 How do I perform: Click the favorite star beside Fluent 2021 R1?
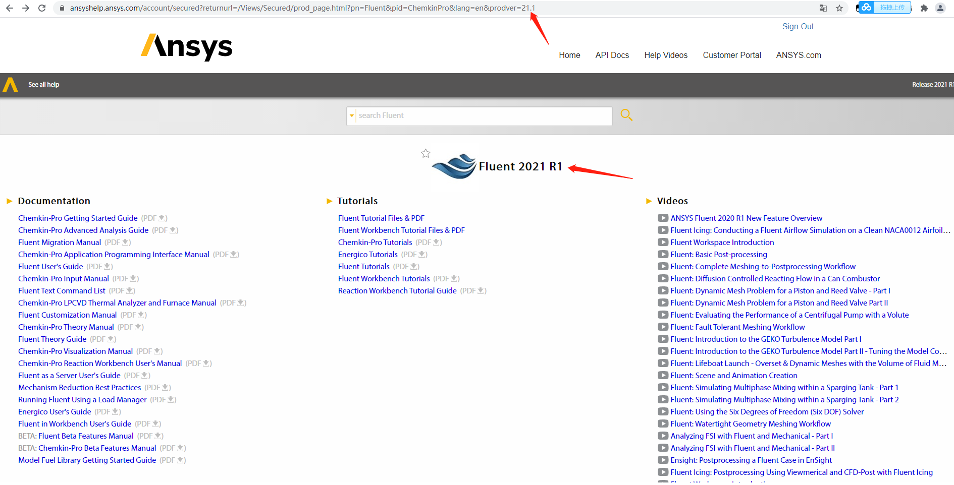(426, 153)
